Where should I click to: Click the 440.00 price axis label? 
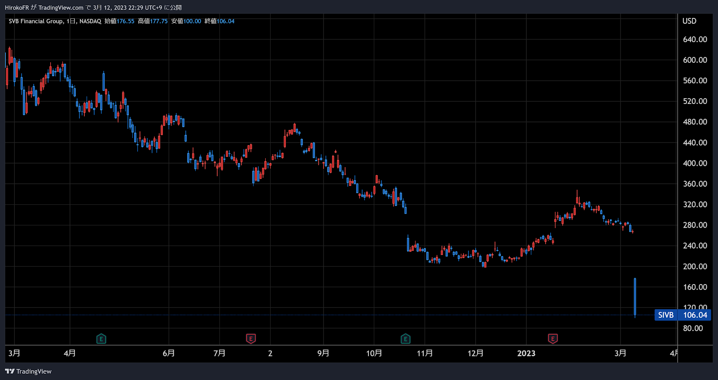(x=695, y=142)
